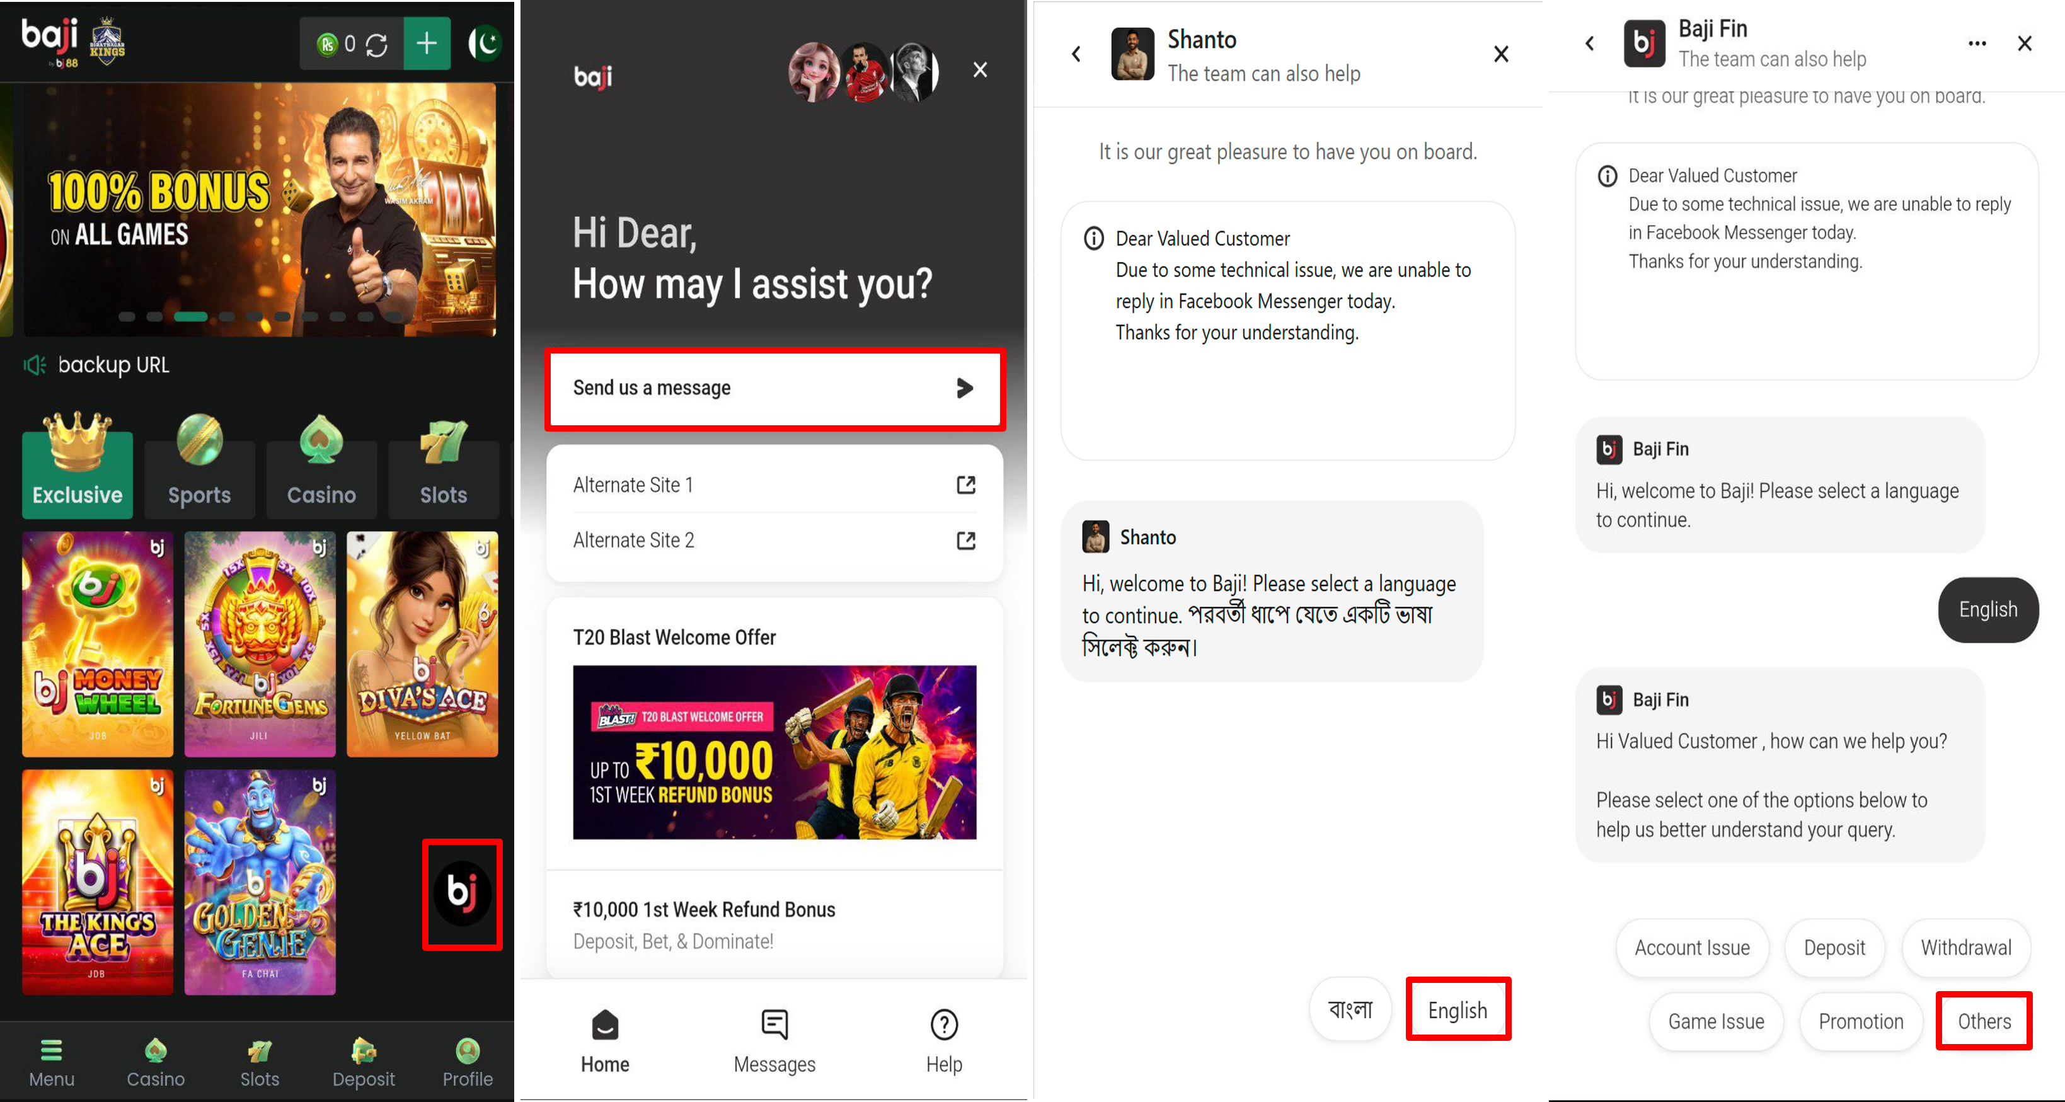Select the Game Issue option

click(1717, 1021)
